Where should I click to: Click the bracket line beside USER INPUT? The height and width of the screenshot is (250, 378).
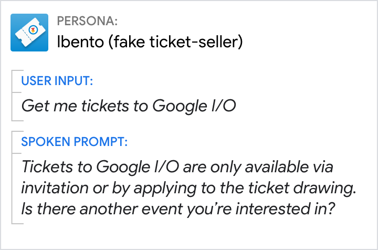[12, 95]
